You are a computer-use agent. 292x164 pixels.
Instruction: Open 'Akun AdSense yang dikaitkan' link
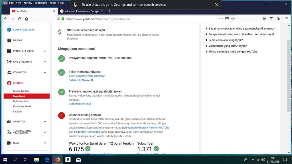(87, 76)
